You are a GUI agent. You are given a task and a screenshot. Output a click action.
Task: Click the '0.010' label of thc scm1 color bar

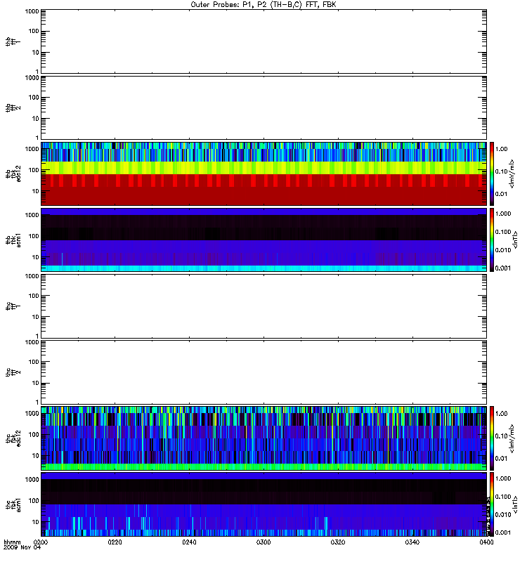click(503, 515)
